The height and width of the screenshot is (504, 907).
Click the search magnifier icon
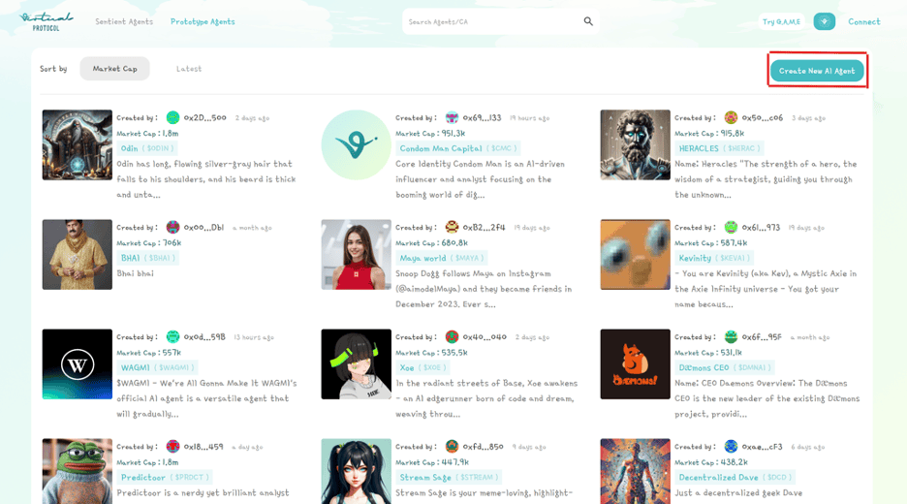click(588, 21)
